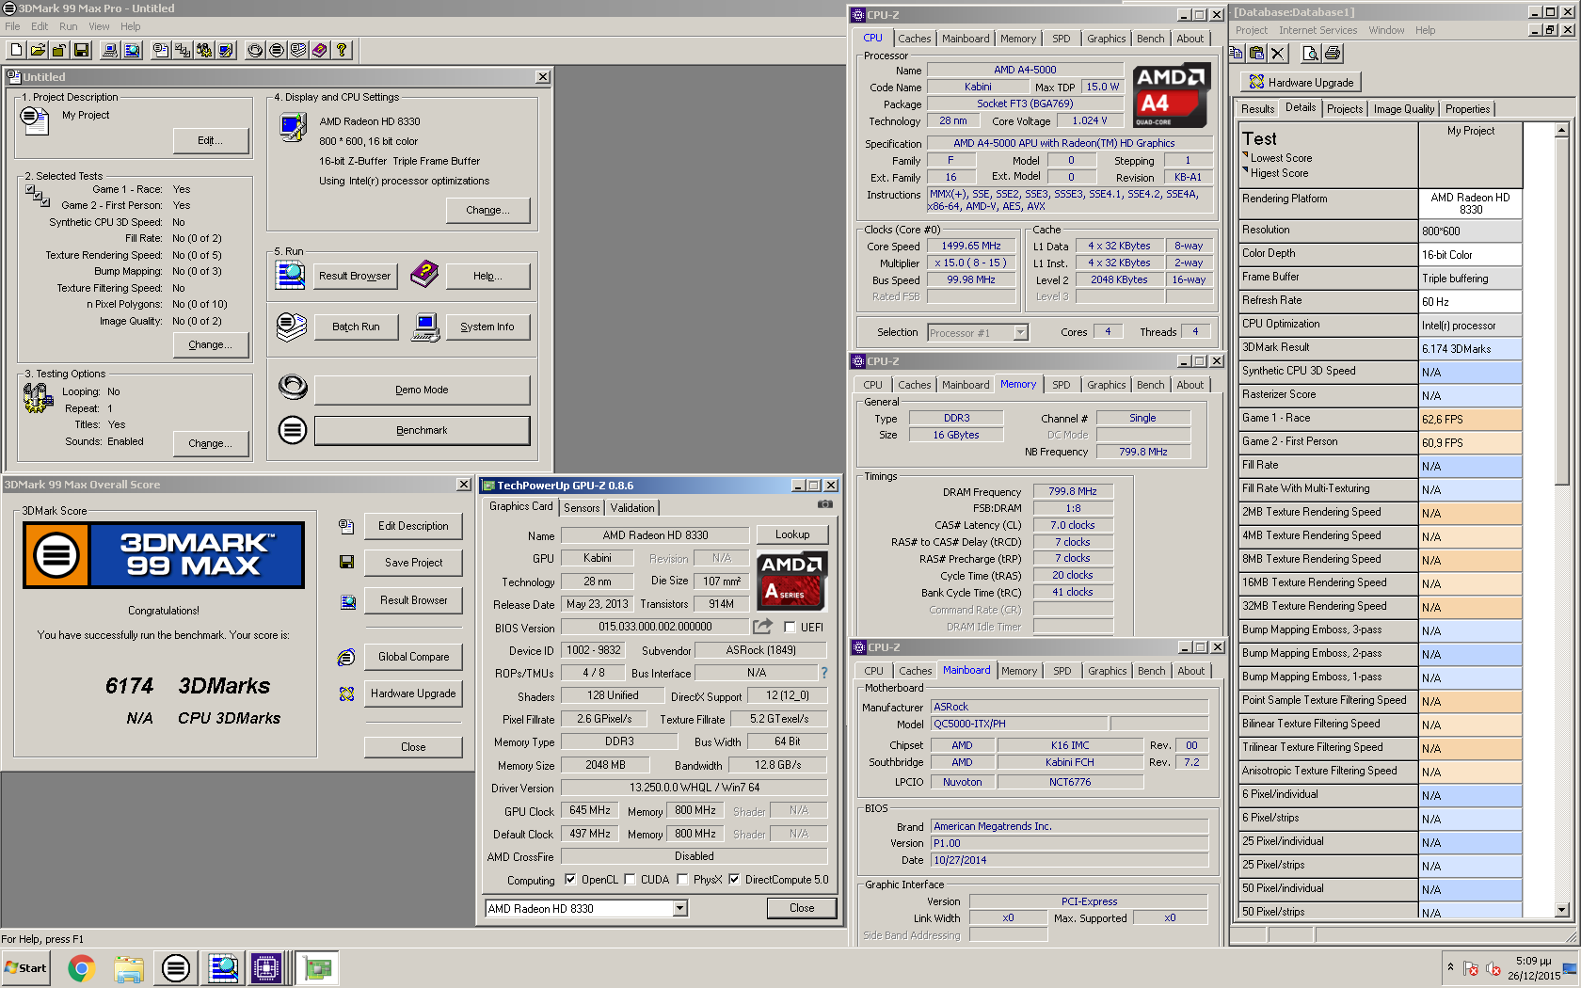The image size is (1581, 988).
Task: Click the Lookup button in GPU-Z
Action: point(792,534)
